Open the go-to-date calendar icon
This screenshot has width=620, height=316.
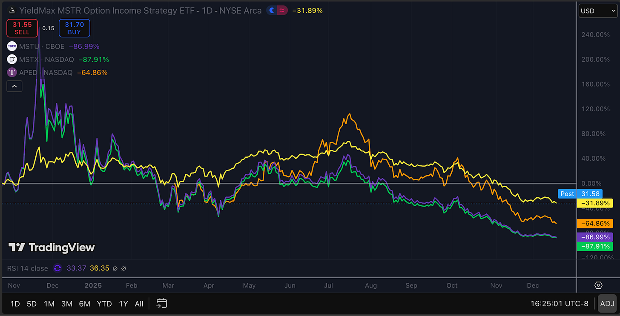point(162,303)
